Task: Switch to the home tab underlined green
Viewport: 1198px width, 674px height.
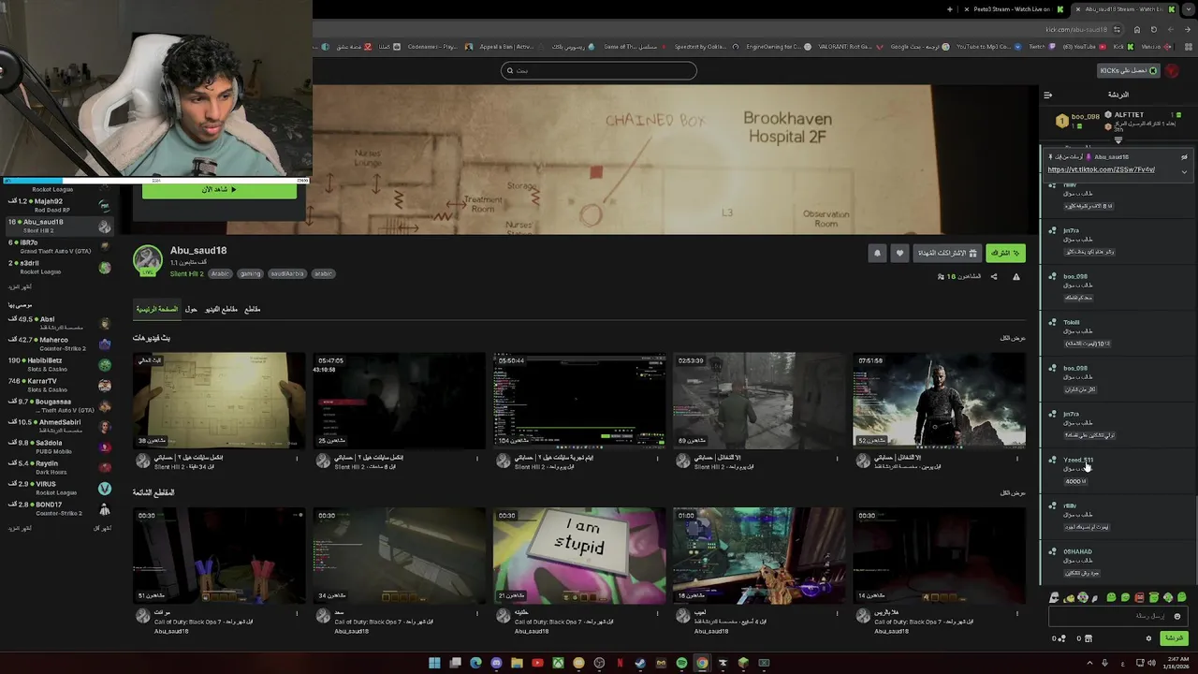Action: tap(157, 309)
